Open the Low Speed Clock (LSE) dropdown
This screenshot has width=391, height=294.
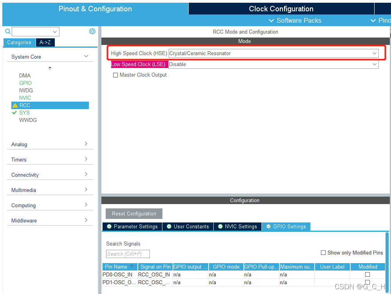pyautogui.click(x=274, y=64)
